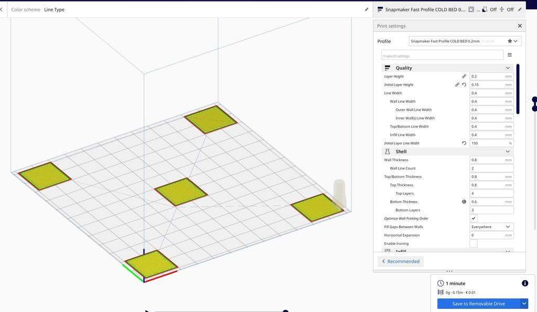Click the link icon next to Layer Height
This screenshot has height=312, width=537.
click(464, 76)
